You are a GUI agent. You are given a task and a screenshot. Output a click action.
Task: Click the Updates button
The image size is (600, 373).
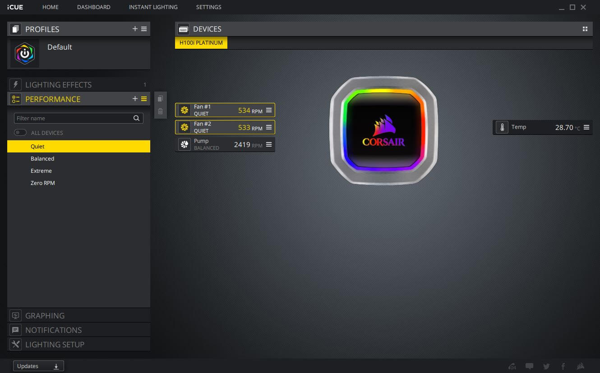(38, 366)
